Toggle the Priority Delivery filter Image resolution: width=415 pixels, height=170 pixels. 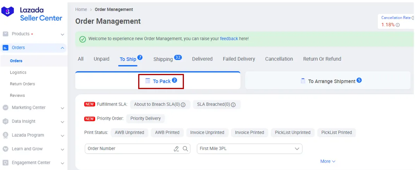coord(146,118)
